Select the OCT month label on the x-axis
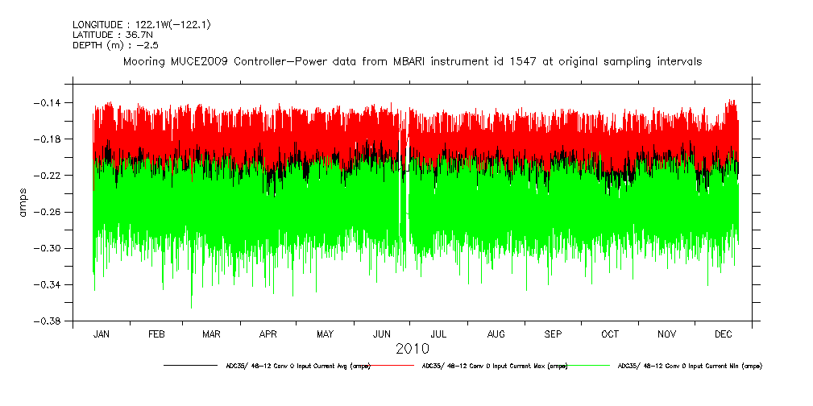The width and height of the screenshot is (813, 406). click(x=610, y=333)
